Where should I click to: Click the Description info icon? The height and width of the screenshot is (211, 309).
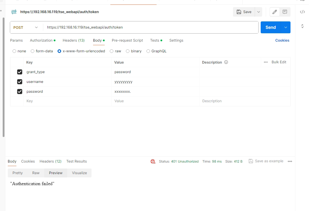tap(226, 62)
